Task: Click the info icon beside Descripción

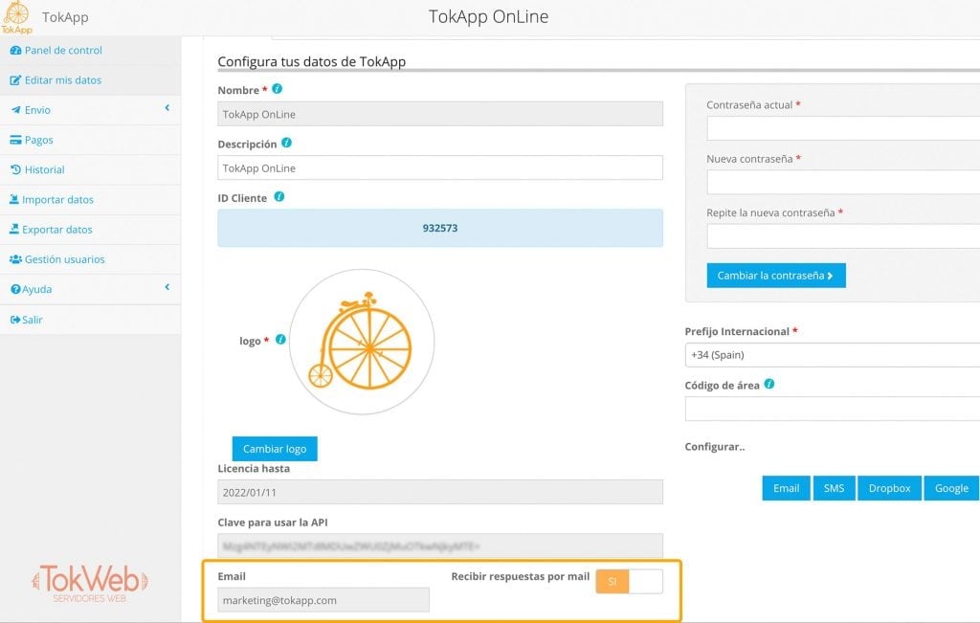Action: coord(287,143)
